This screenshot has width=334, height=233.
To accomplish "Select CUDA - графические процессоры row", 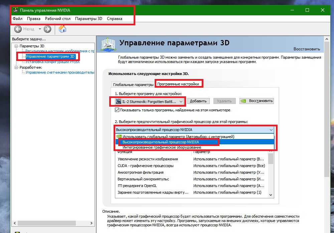I will point(191,166).
